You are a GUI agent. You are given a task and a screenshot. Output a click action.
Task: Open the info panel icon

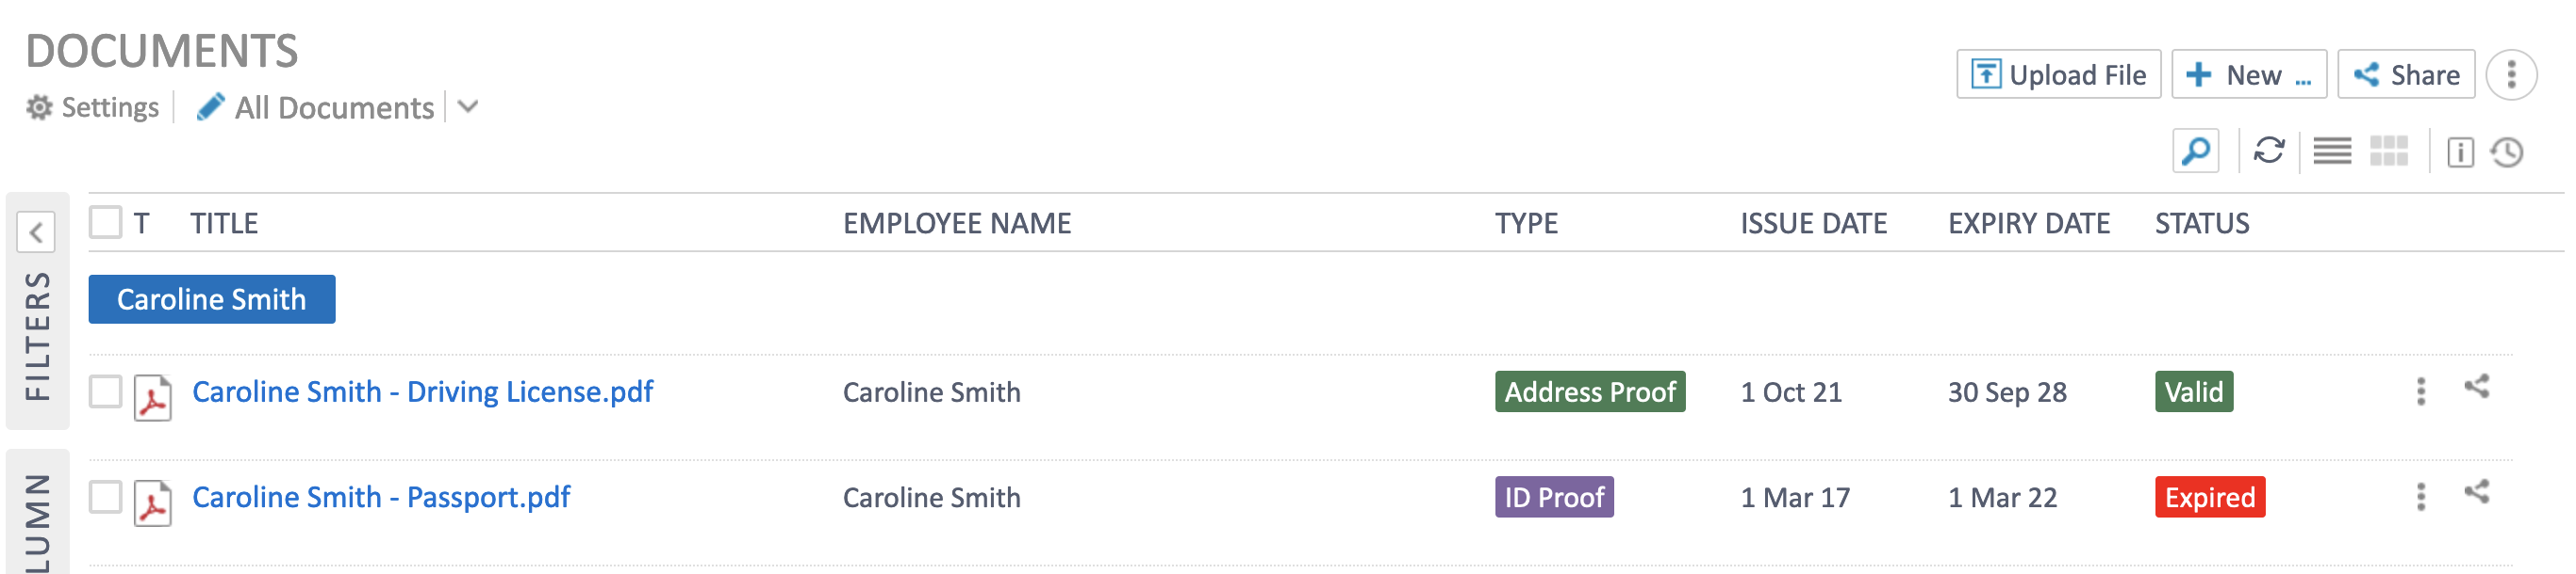point(2460,152)
